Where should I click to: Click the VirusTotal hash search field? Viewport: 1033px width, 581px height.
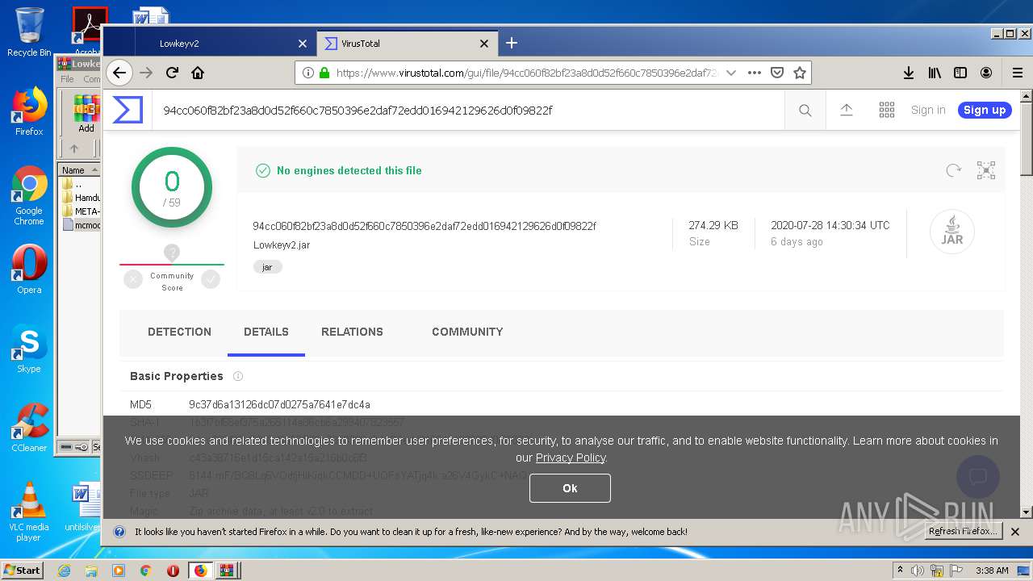pos(468,111)
